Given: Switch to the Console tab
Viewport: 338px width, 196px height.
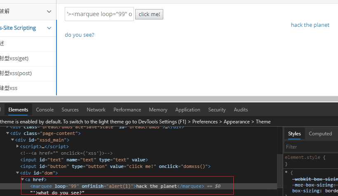Looking at the screenshot, I should [x=45, y=110].
